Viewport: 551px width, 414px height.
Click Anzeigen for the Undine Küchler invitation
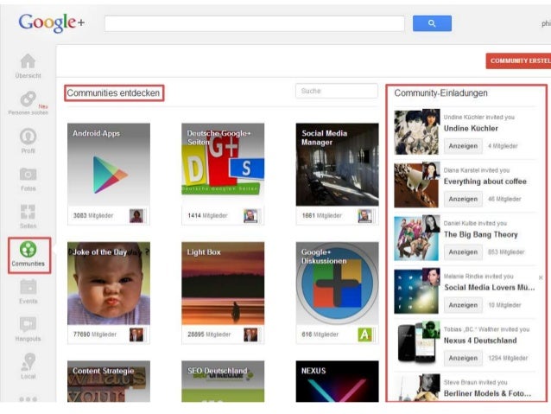click(x=463, y=146)
